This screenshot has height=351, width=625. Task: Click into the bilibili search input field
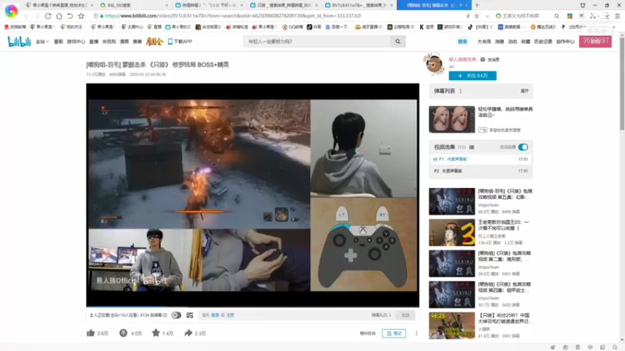(x=317, y=41)
